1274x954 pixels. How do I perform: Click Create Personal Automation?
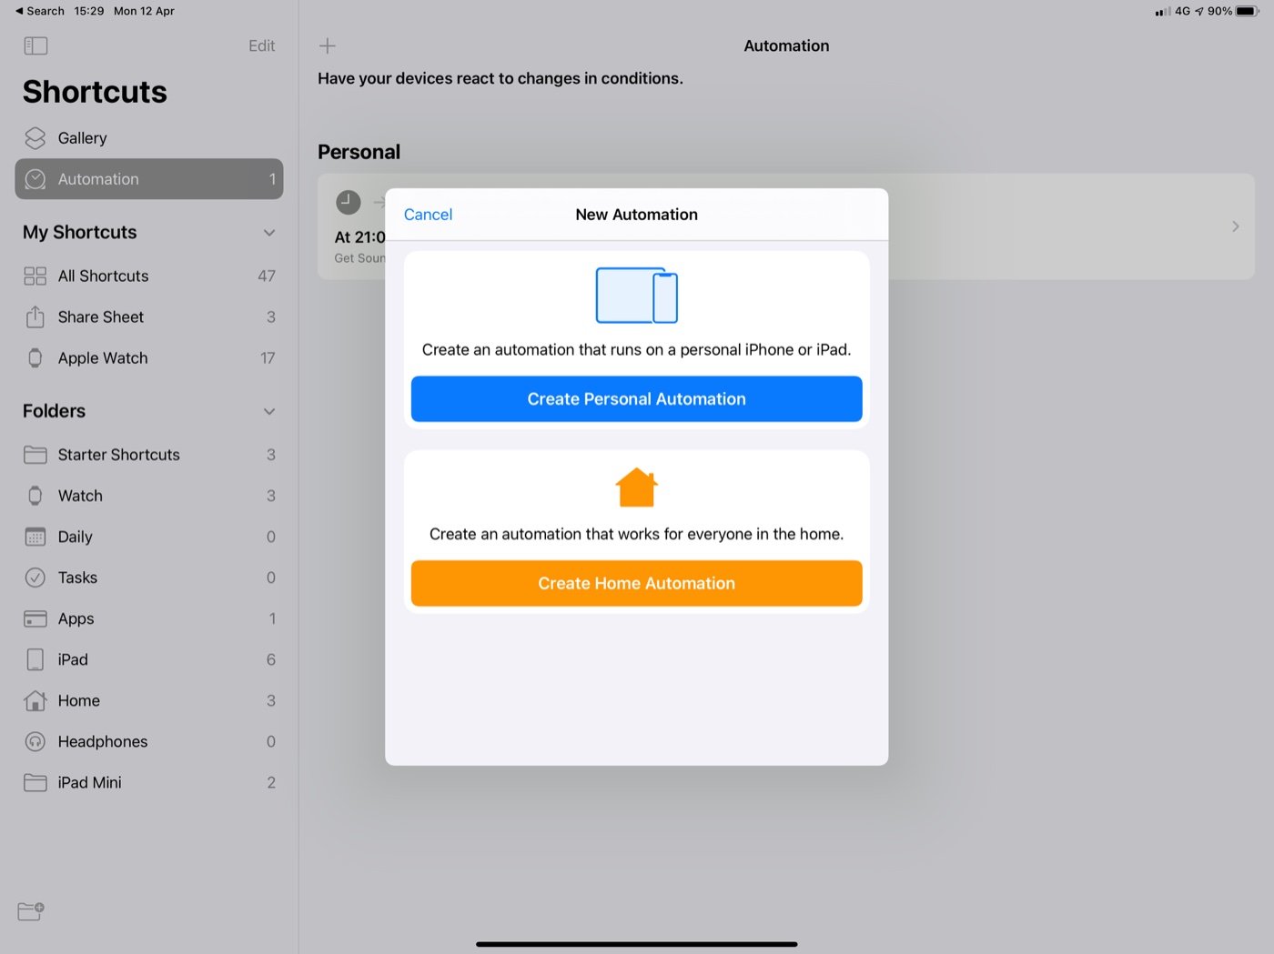coord(636,398)
